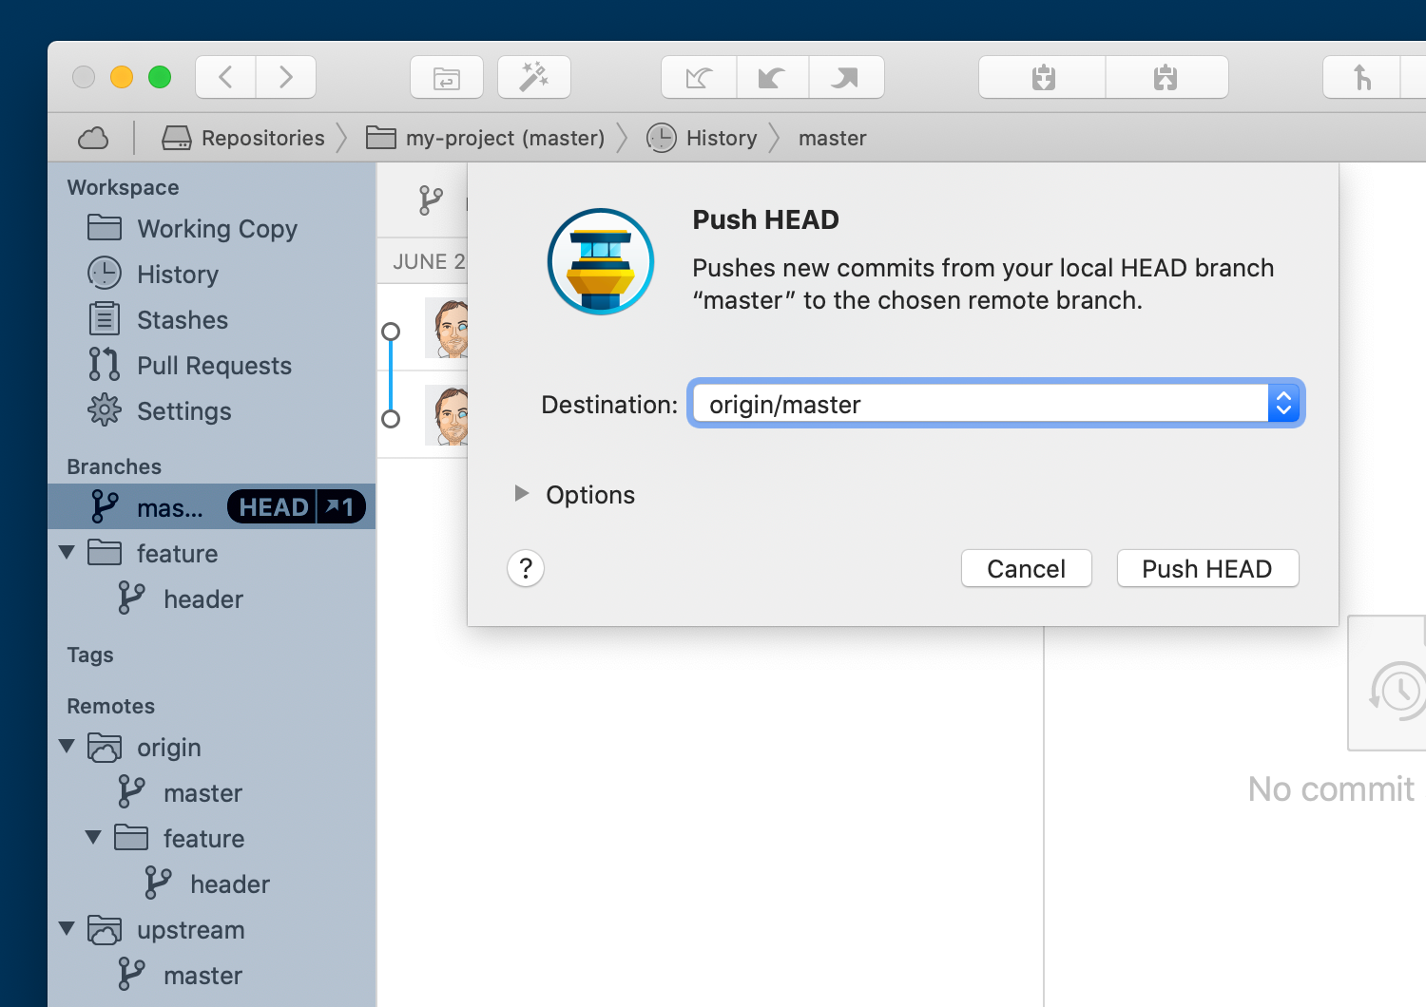This screenshot has width=1426, height=1007.
Task: Click the Pull toolbar icon
Action: pos(772,77)
